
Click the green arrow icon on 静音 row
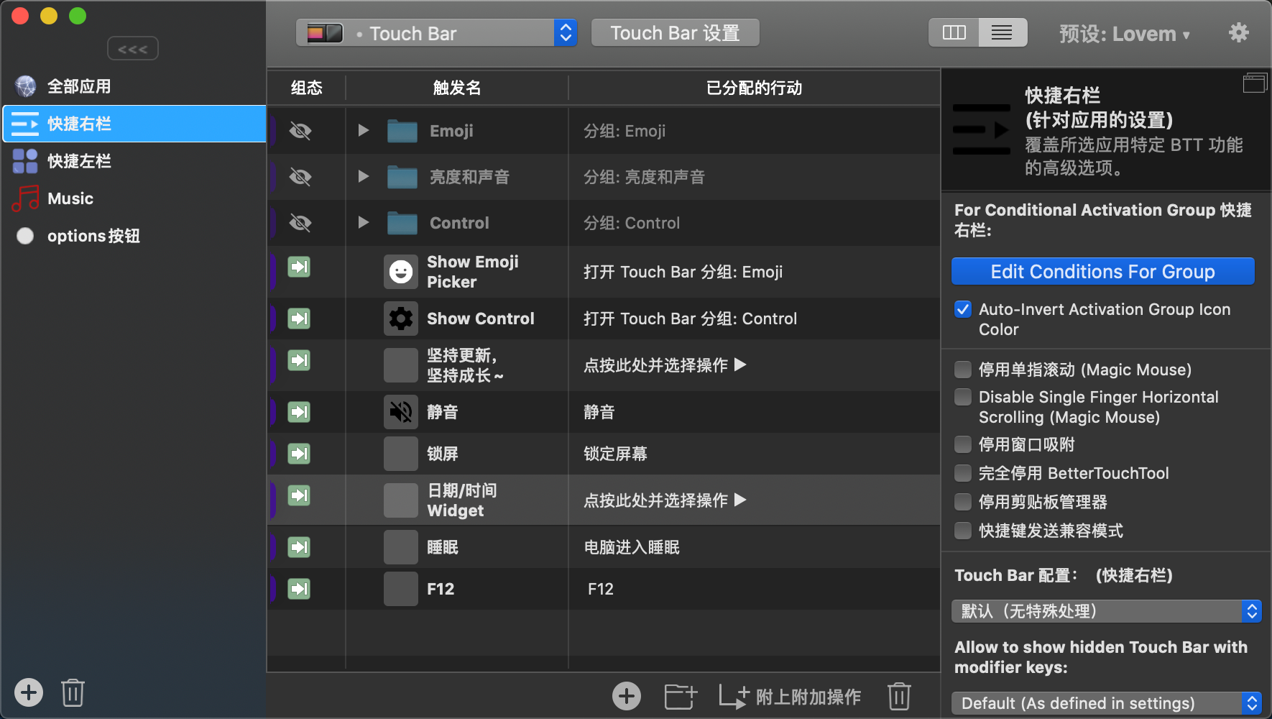pos(299,412)
